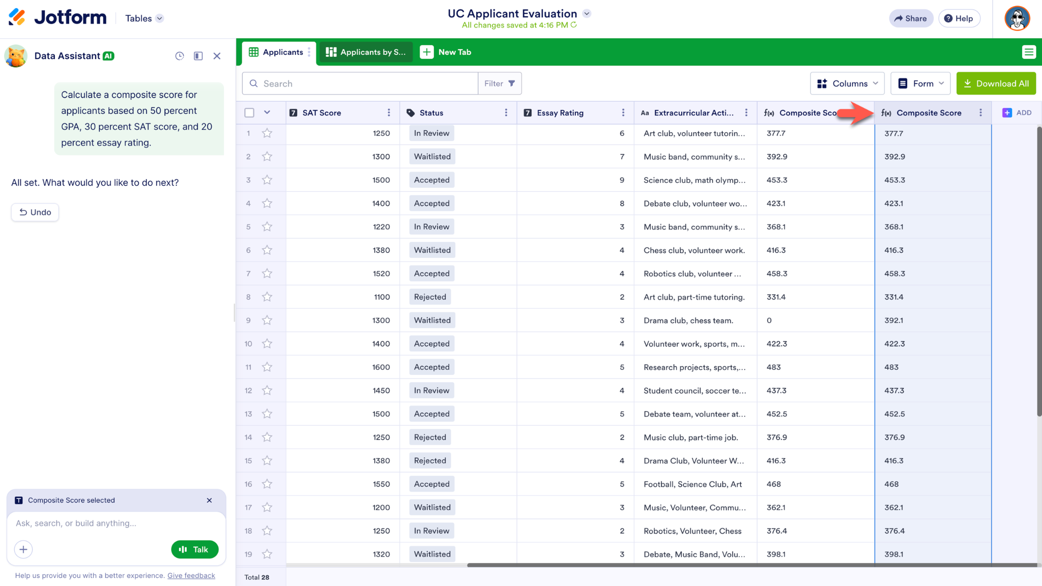Open SAT Score column options menu
The width and height of the screenshot is (1042, 586).
coord(389,112)
